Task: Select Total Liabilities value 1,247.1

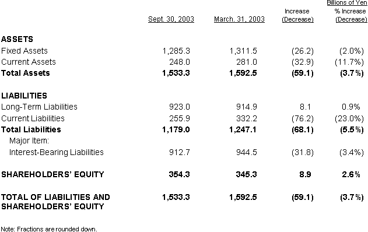Action: pyautogui.click(x=243, y=129)
